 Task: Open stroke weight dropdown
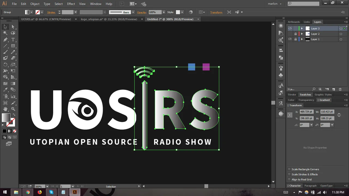pyautogui.click(x=76, y=12)
